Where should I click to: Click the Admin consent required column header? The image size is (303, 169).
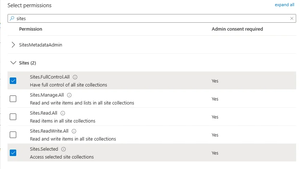tap(237, 29)
